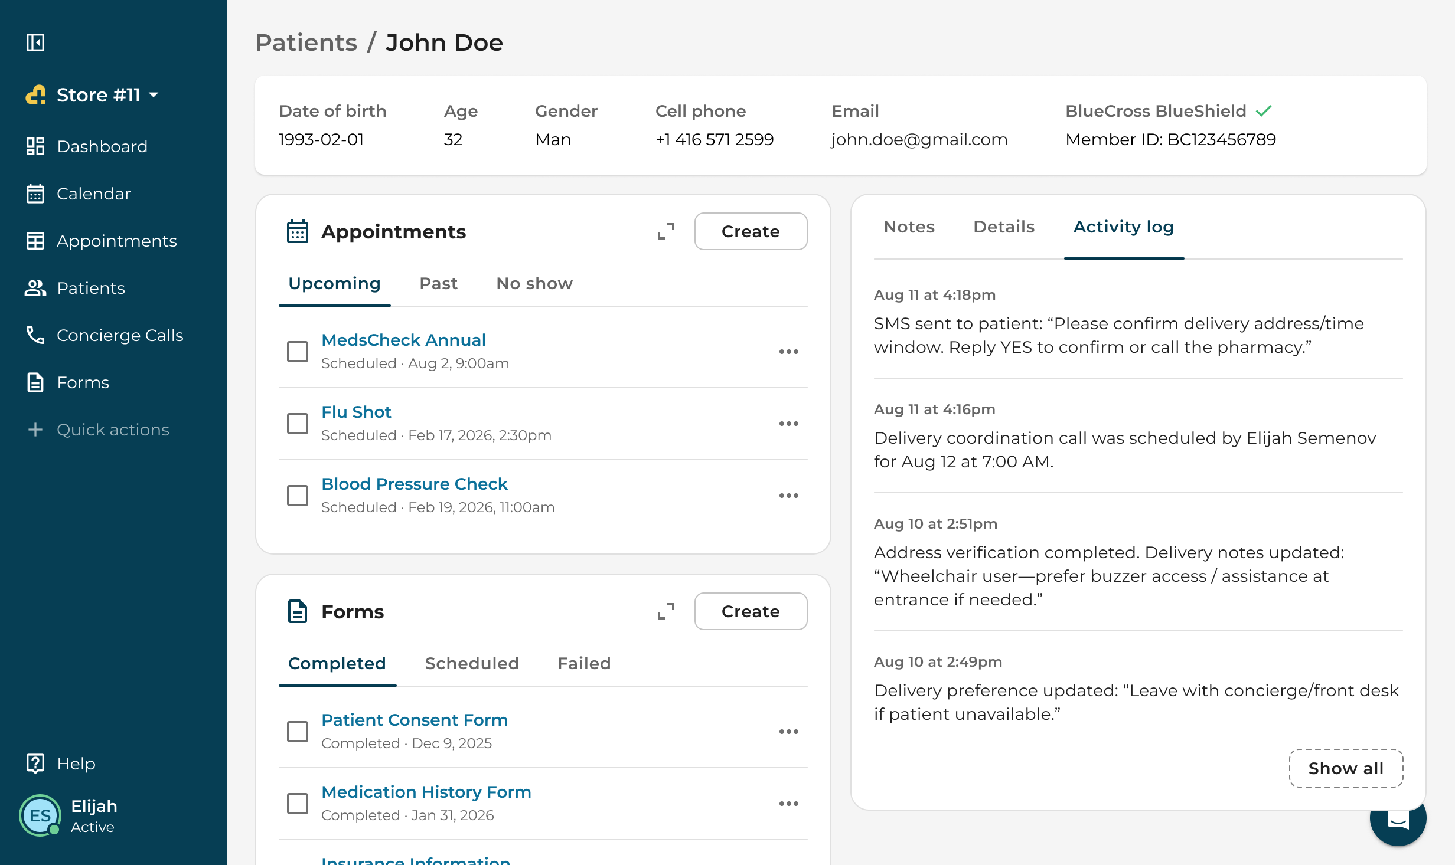Open Patients in the sidebar
The height and width of the screenshot is (865, 1455).
point(75,288)
